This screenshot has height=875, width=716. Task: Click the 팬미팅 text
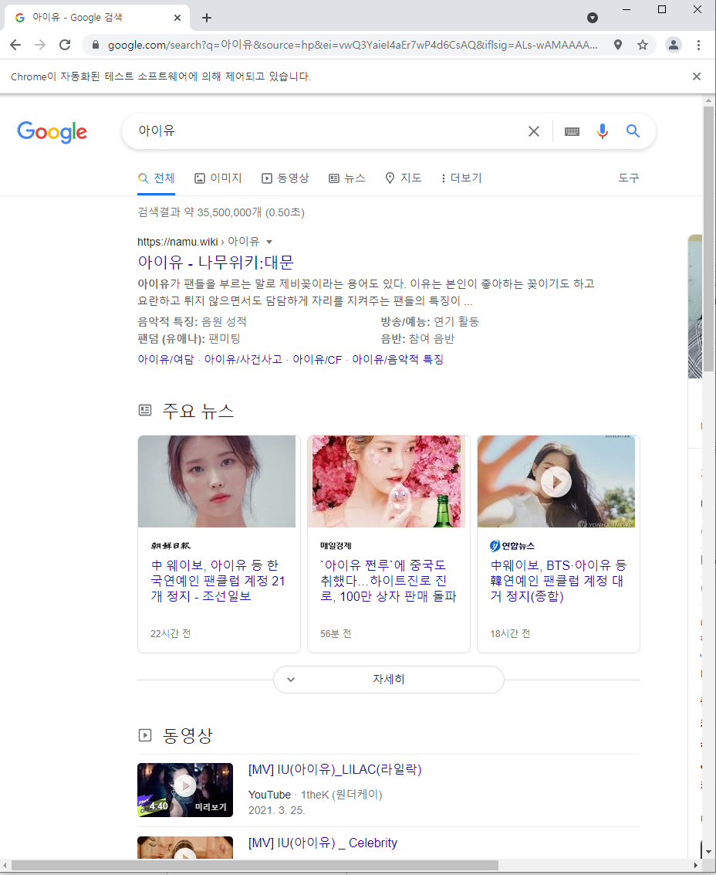tap(225, 339)
